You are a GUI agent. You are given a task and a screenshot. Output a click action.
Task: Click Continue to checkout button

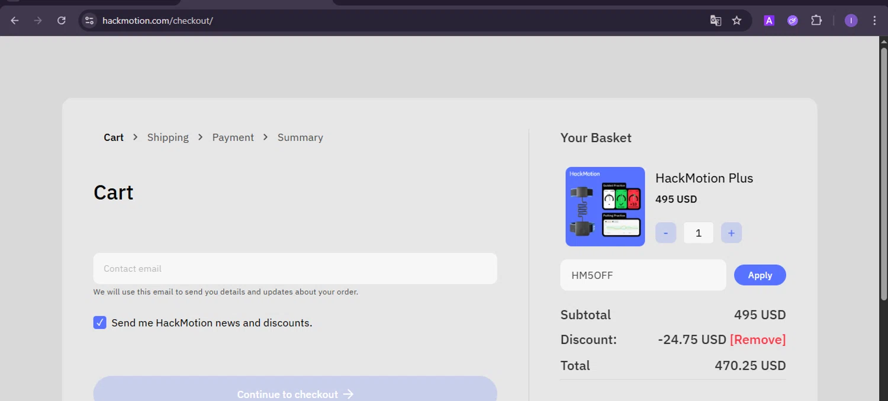click(x=295, y=389)
